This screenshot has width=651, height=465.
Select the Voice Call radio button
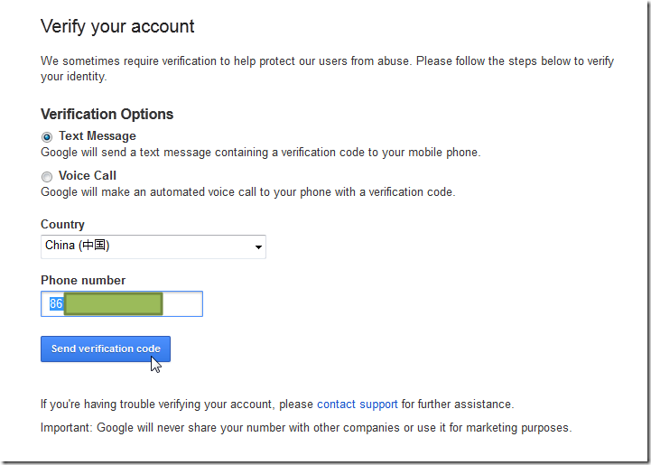pyautogui.click(x=47, y=177)
